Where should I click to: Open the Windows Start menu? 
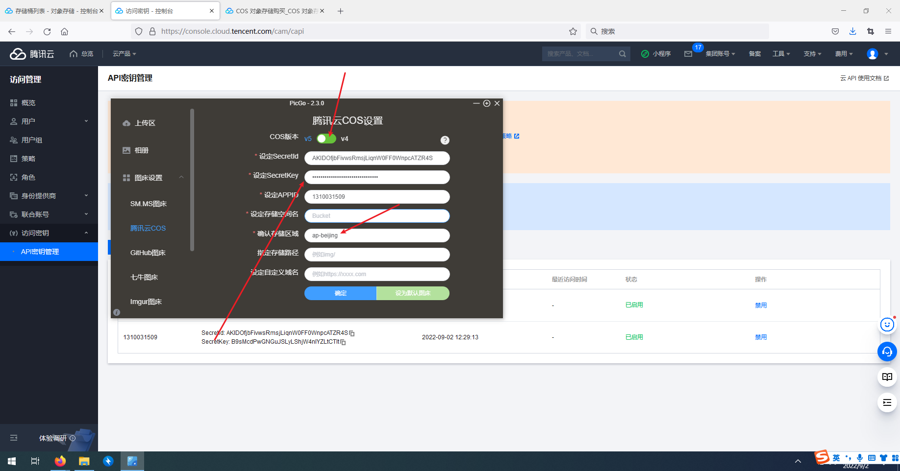[x=12, y=461]
